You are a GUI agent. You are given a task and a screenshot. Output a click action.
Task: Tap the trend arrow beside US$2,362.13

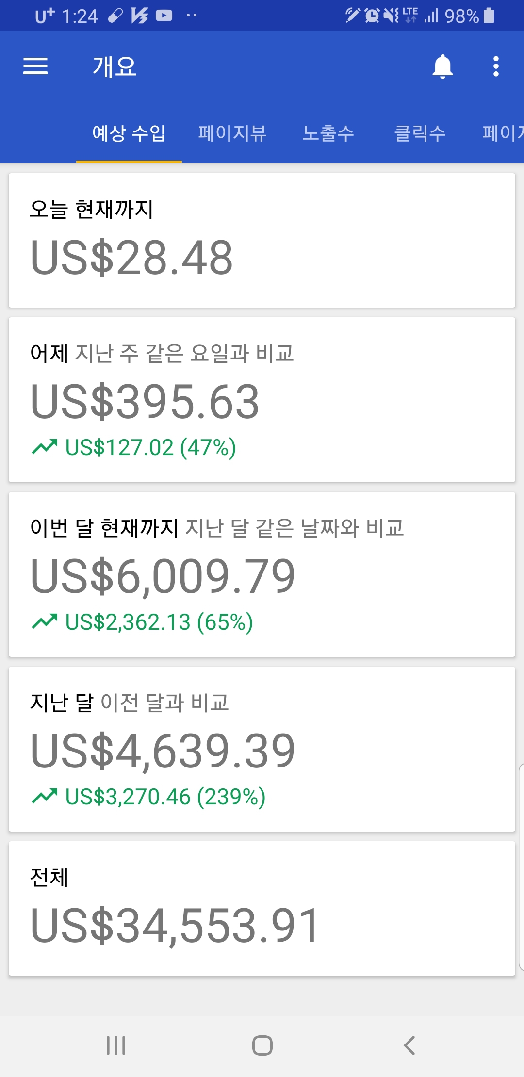pos(45,621)
